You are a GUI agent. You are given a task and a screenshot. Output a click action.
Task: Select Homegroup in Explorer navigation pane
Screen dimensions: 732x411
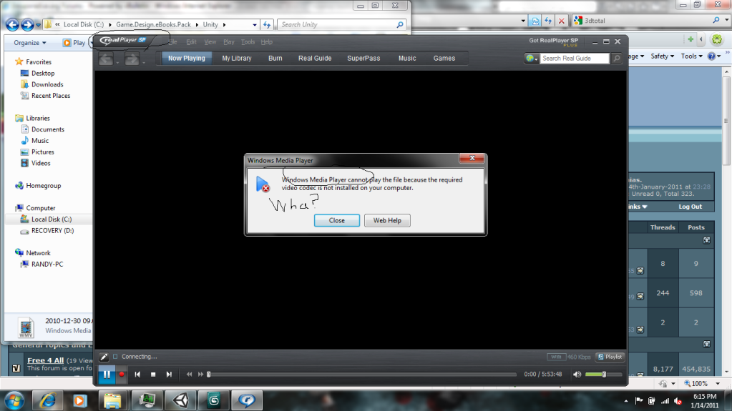pos(44,186)
